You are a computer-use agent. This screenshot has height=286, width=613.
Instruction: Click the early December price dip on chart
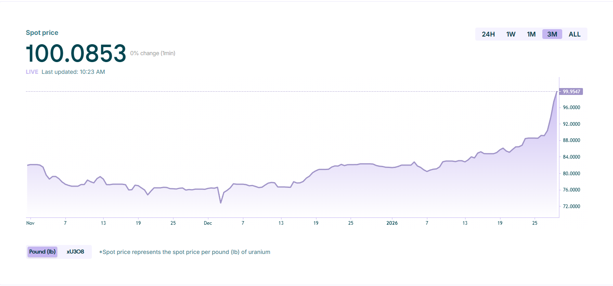pyautogui.click(x=221, y=202)
